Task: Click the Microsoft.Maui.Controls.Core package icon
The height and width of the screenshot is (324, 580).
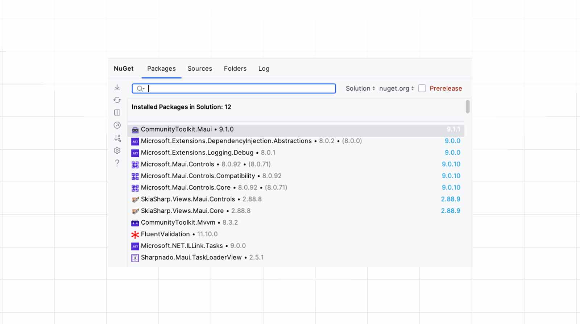Action: 135,188
